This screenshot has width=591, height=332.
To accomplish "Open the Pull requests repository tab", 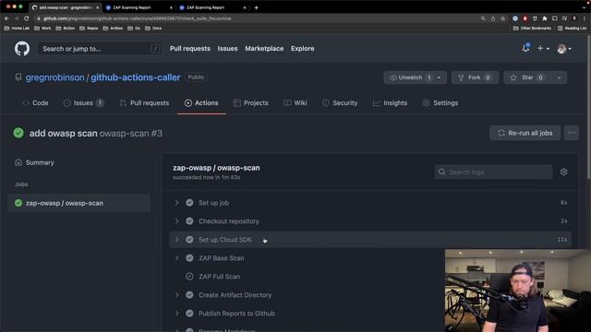I will pyautogui.click(x=144, y=102).
